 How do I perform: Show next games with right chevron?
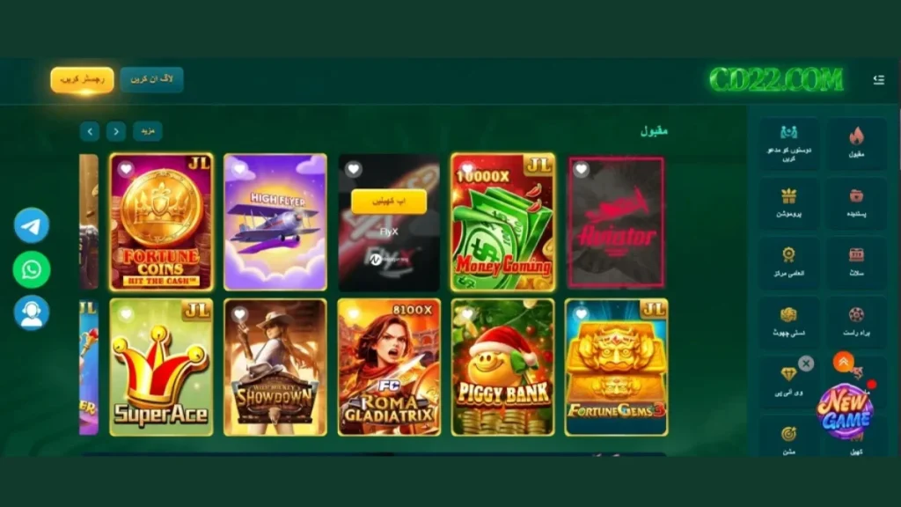pyautogui.click(x=116, y=132)
